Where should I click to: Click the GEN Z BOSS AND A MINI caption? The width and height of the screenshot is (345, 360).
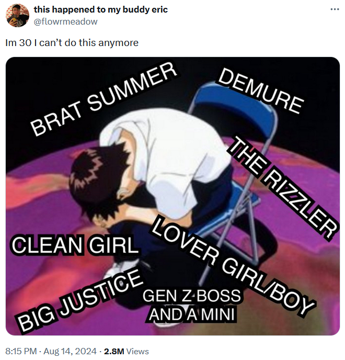(192, 305)
